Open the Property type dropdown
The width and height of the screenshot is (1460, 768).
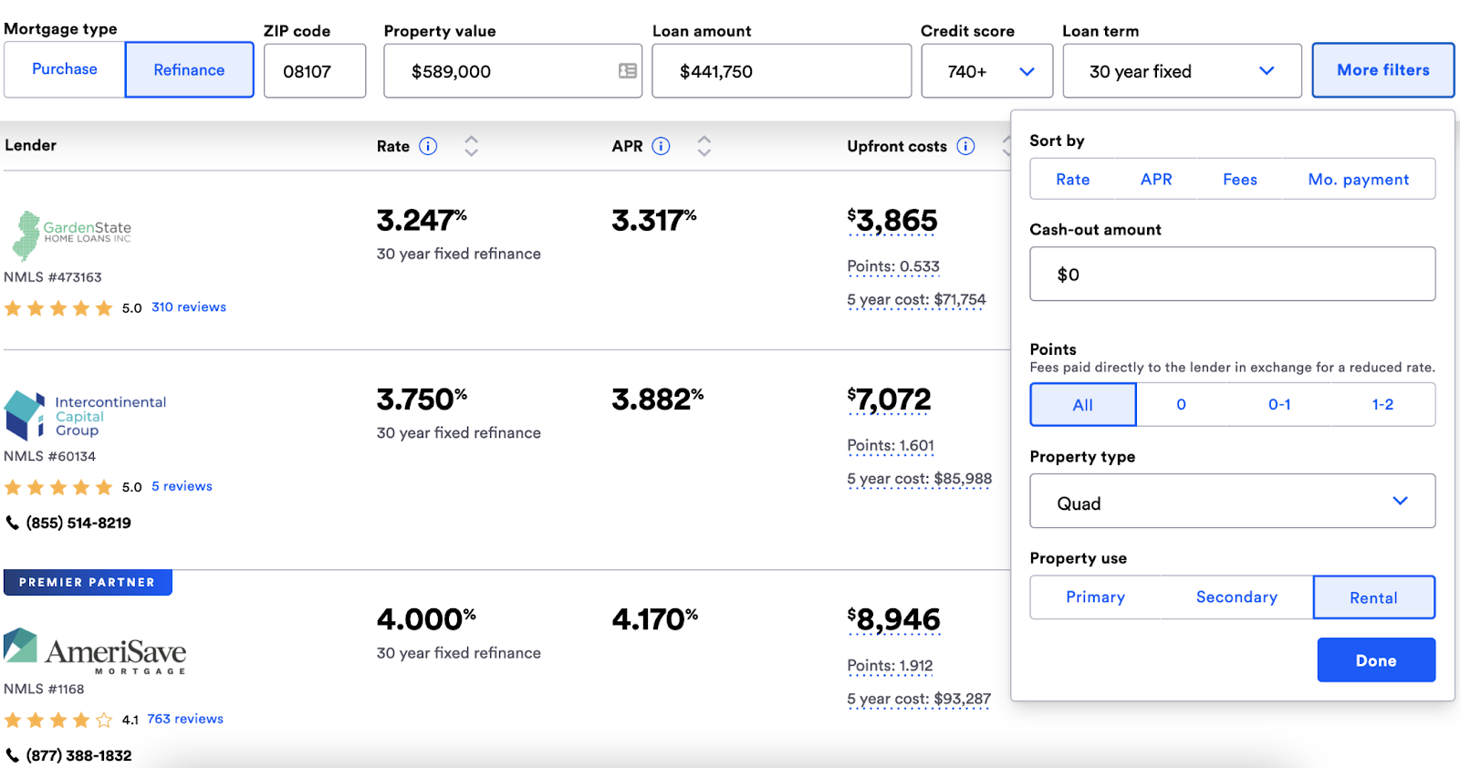point(1233,501)
